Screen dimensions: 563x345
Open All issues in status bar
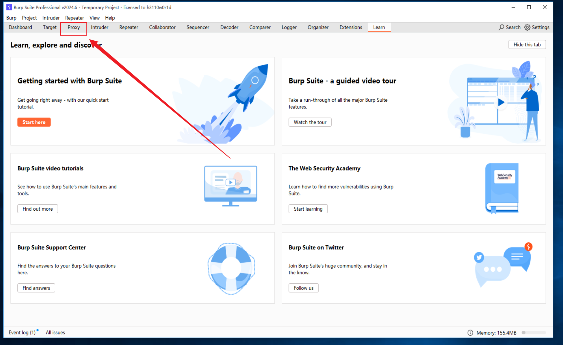click(x=55, y=332)
